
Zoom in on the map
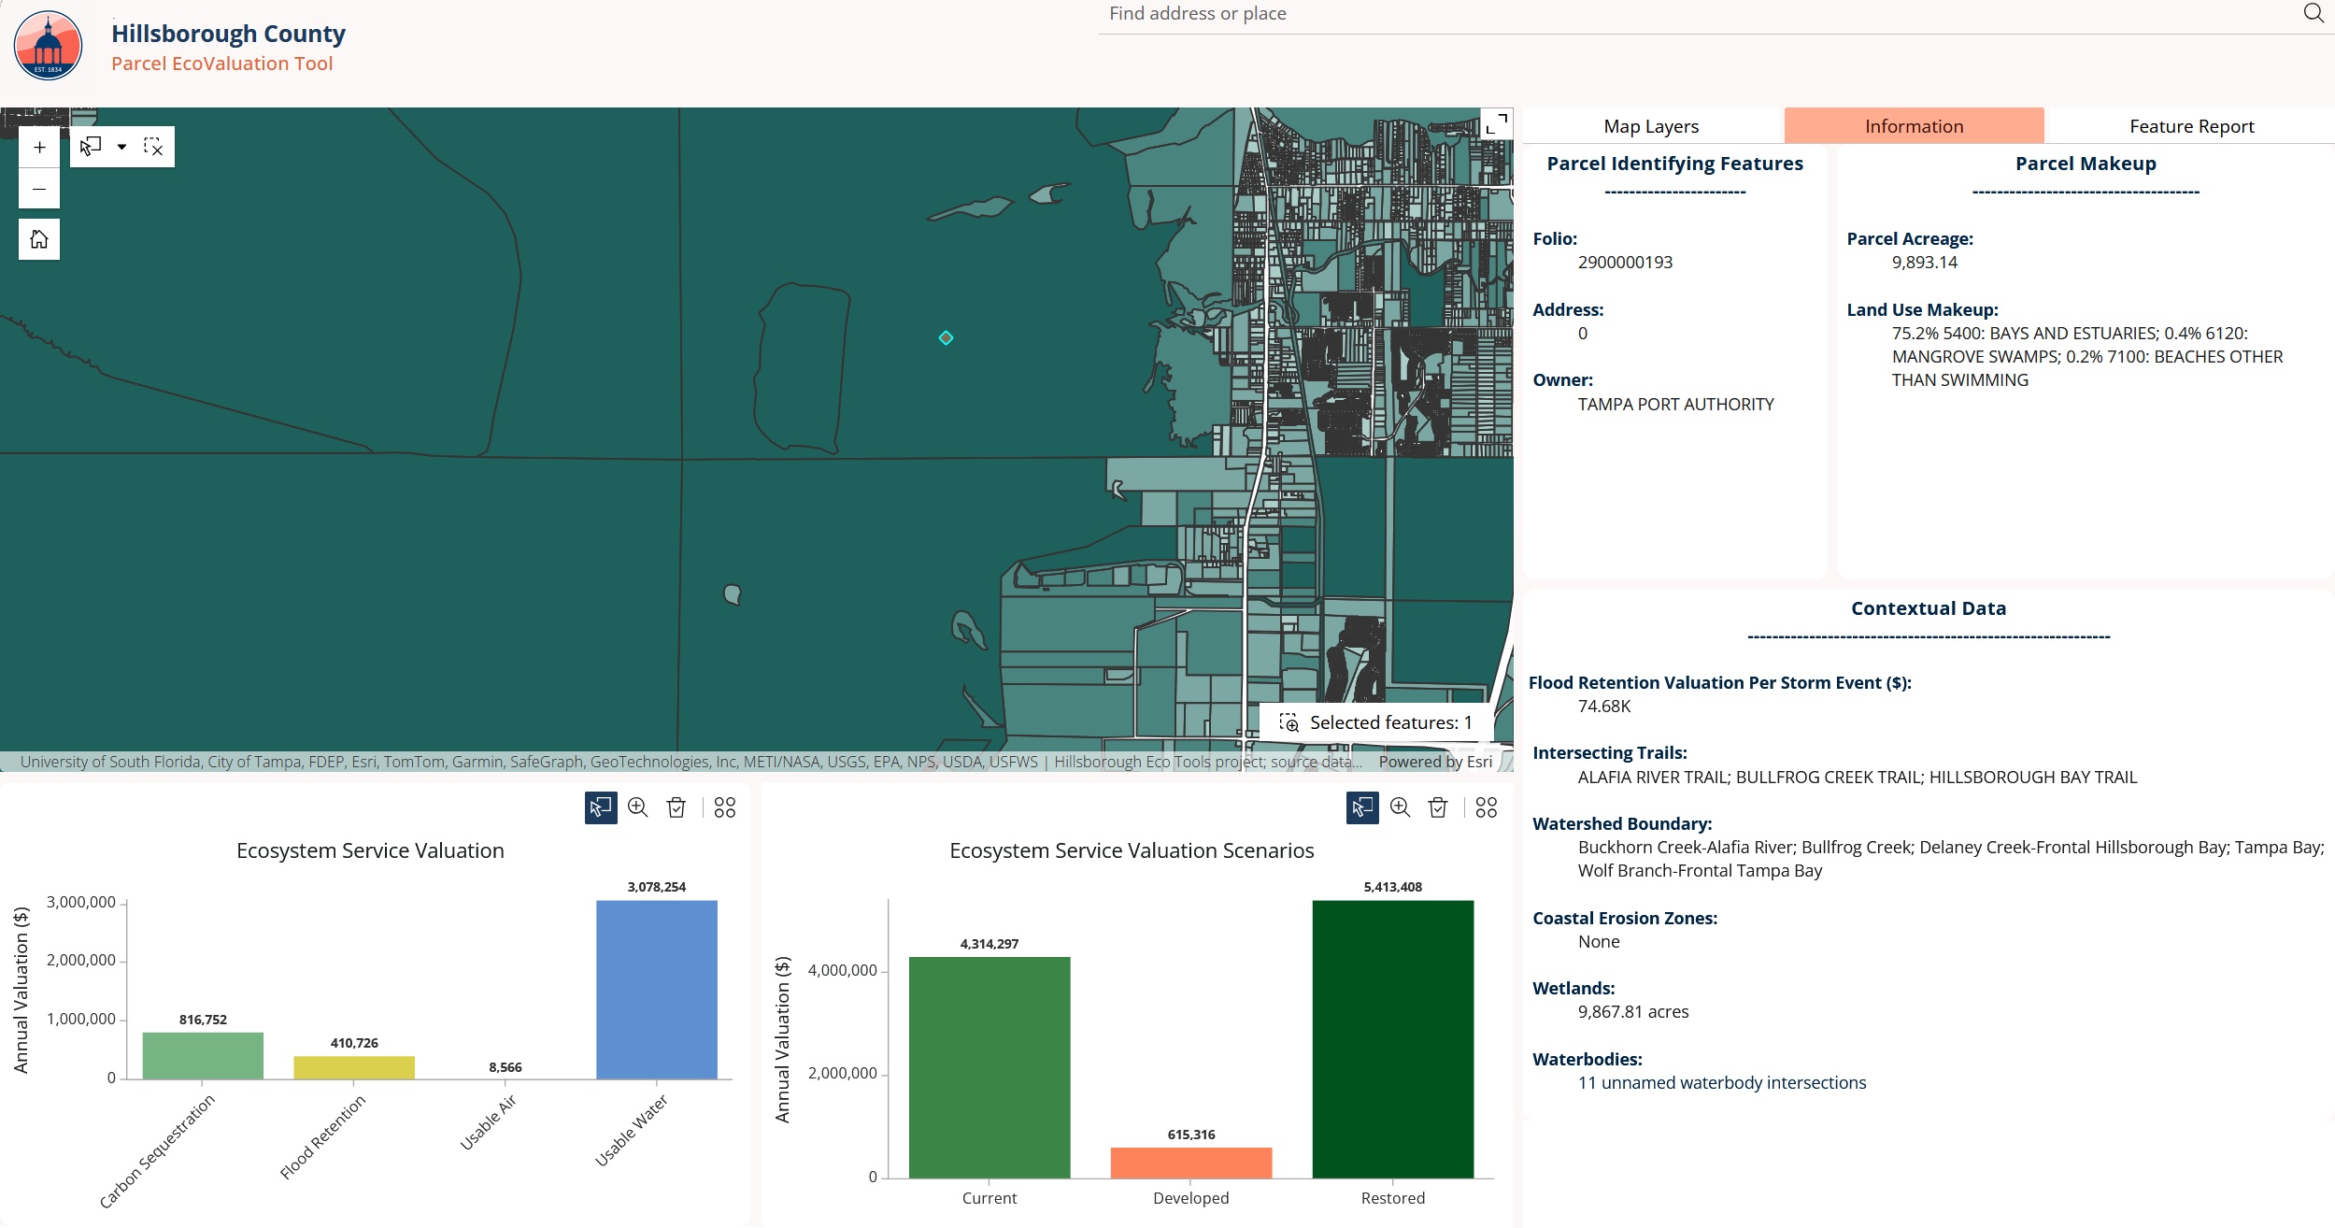click(x=39, y=148)
